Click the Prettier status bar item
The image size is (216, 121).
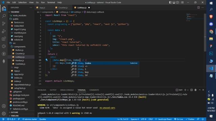pos(190,119)
